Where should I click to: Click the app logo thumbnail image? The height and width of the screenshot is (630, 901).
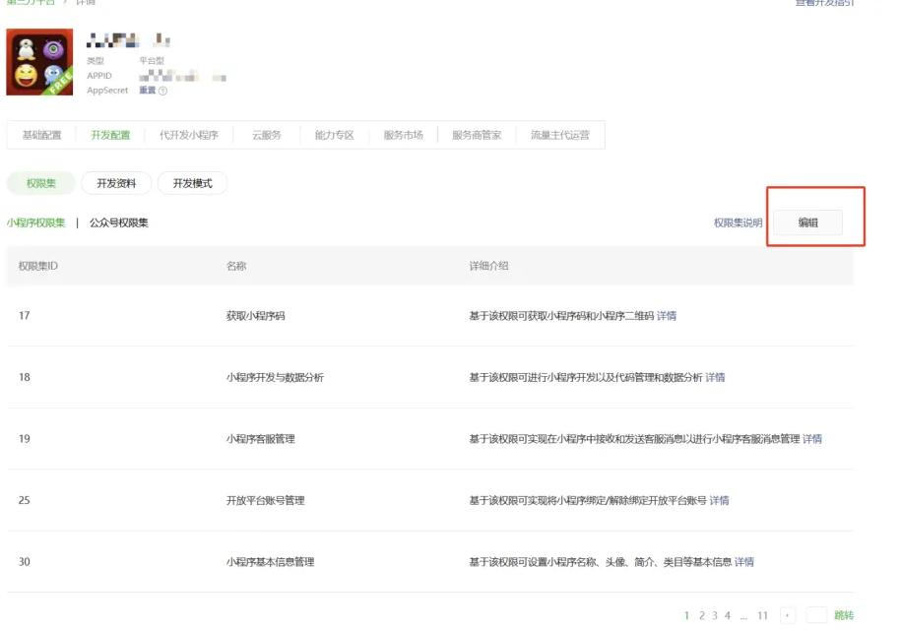pos(39,62)
